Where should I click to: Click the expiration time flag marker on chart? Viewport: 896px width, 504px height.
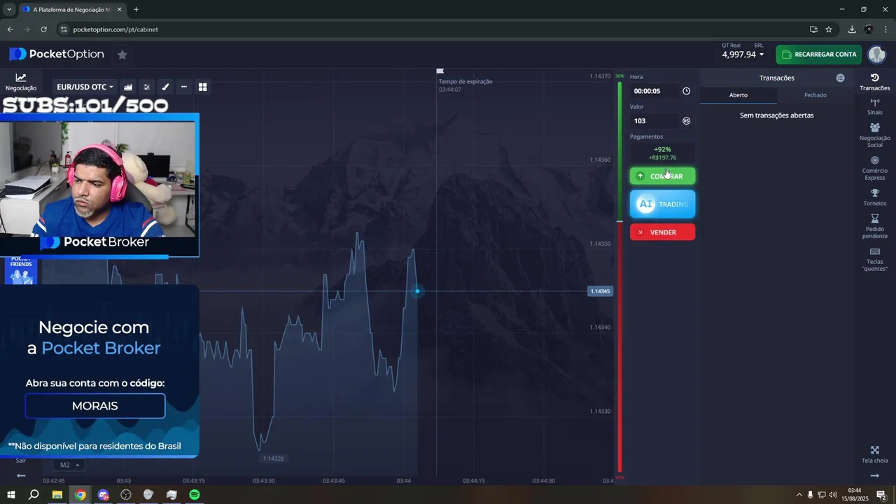tap(440, 71)
